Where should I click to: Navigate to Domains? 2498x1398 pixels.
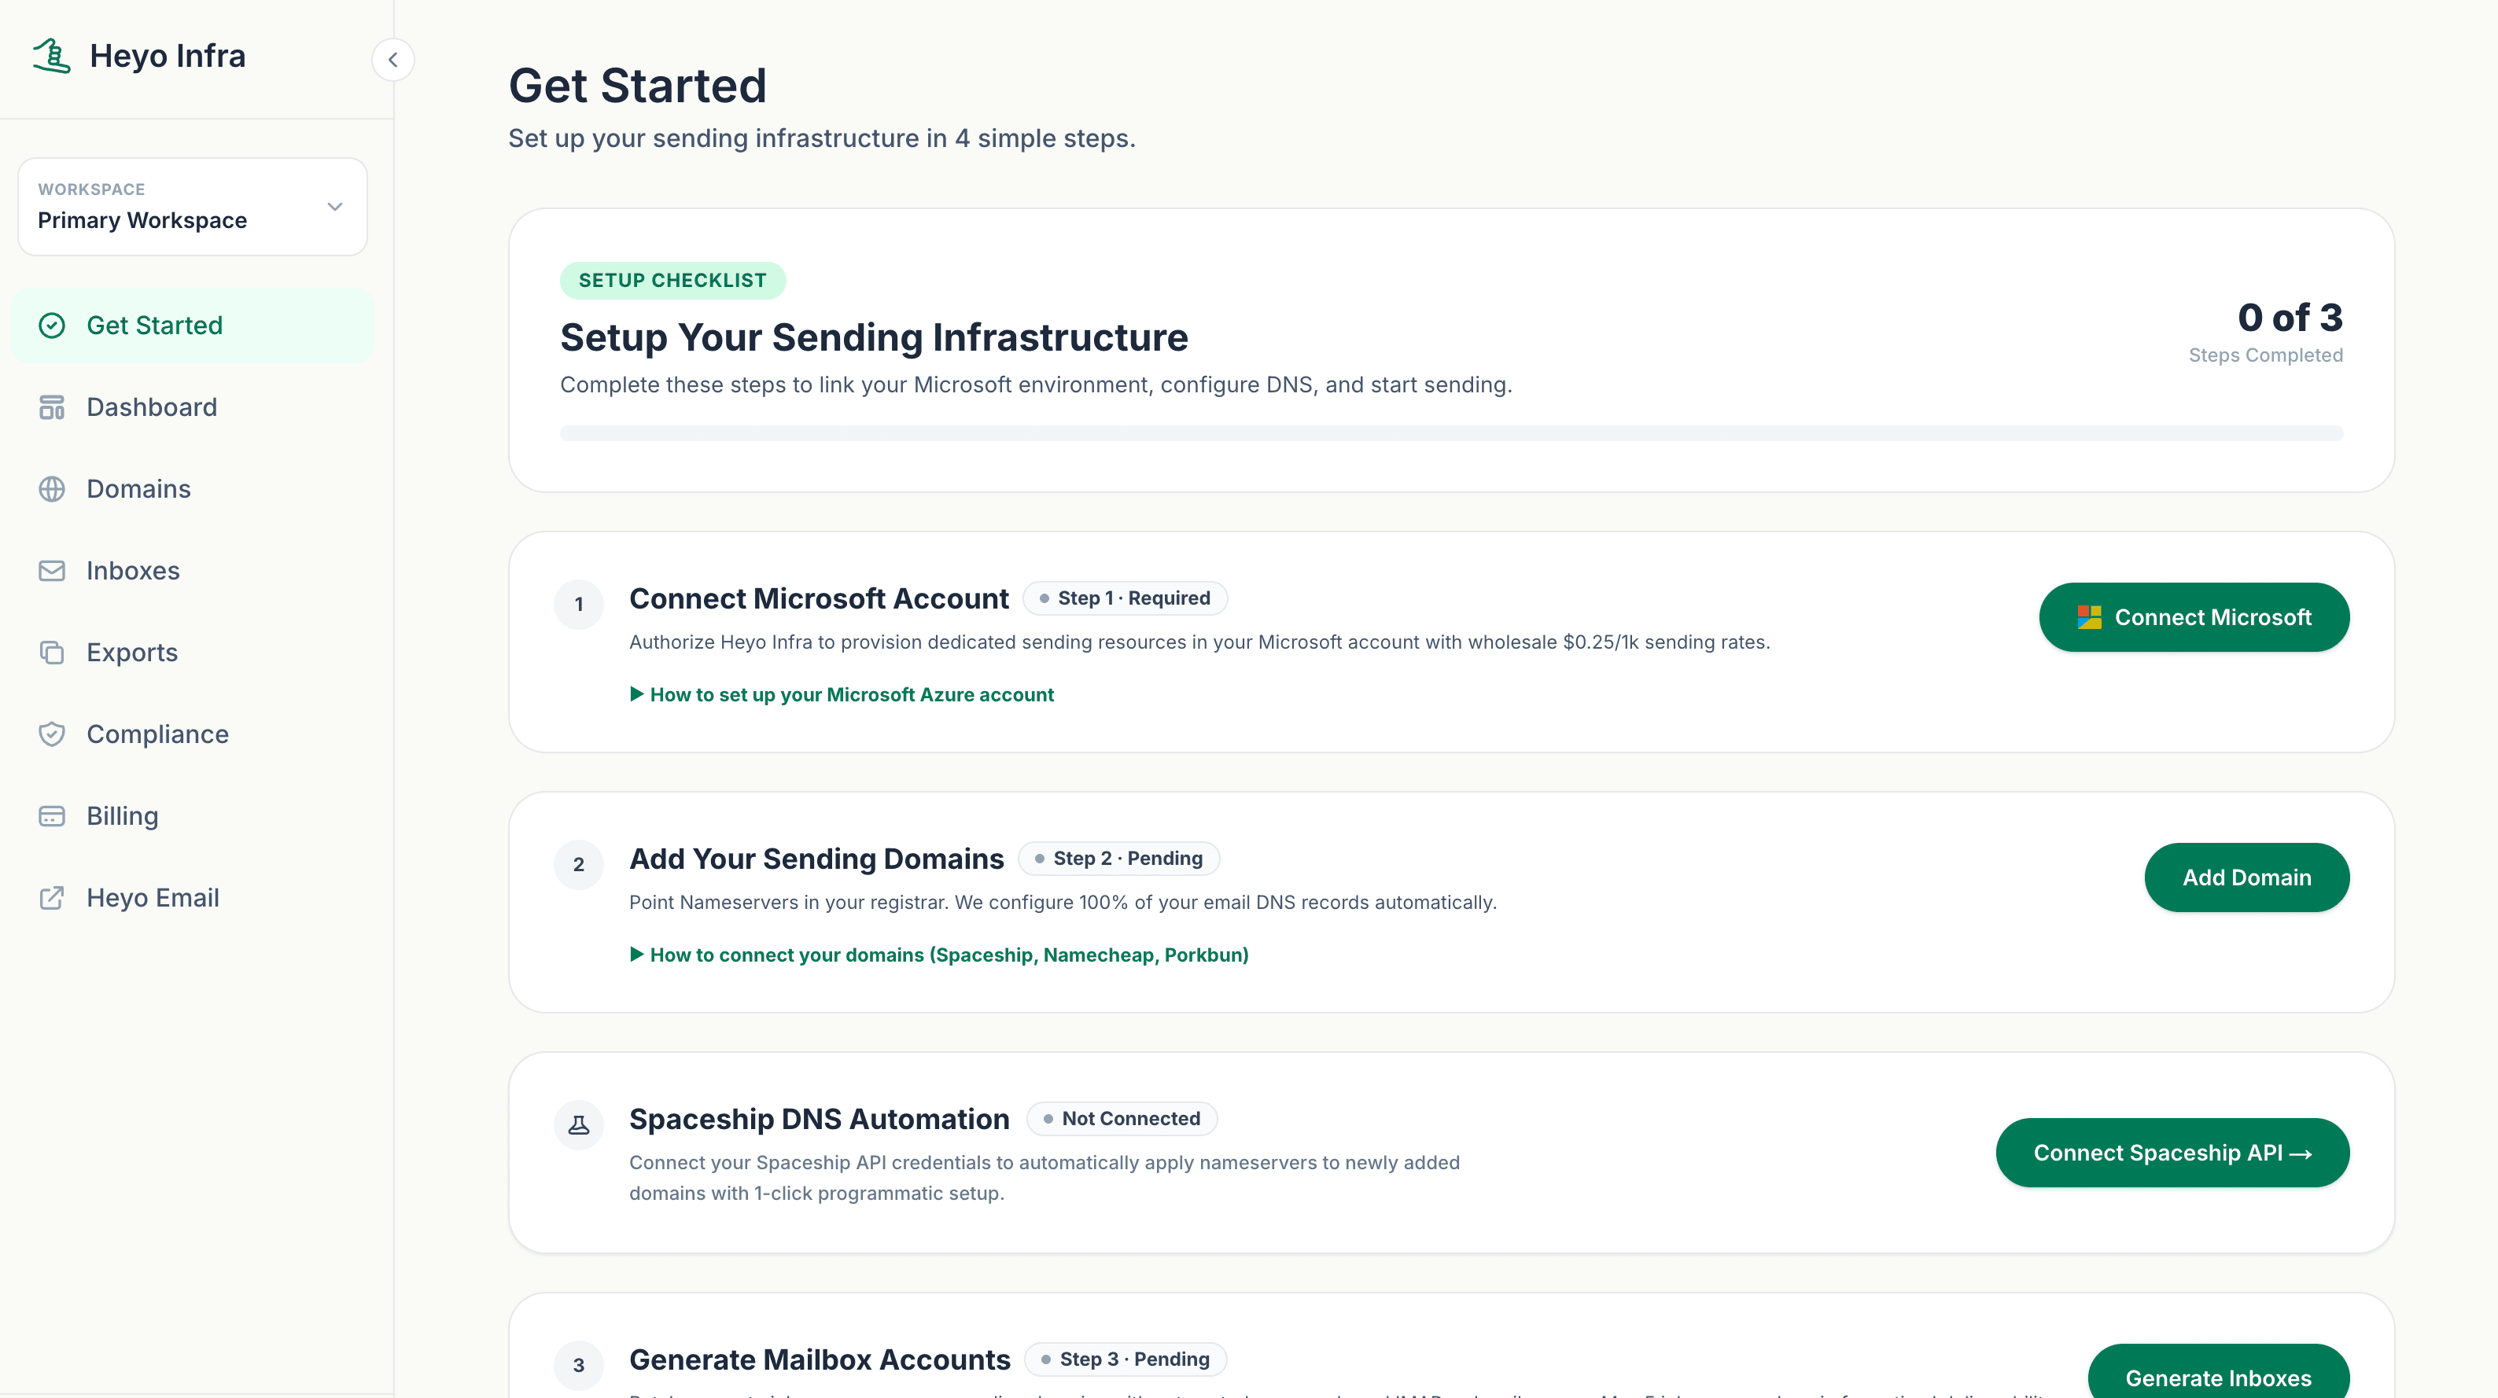pos(192,490)
